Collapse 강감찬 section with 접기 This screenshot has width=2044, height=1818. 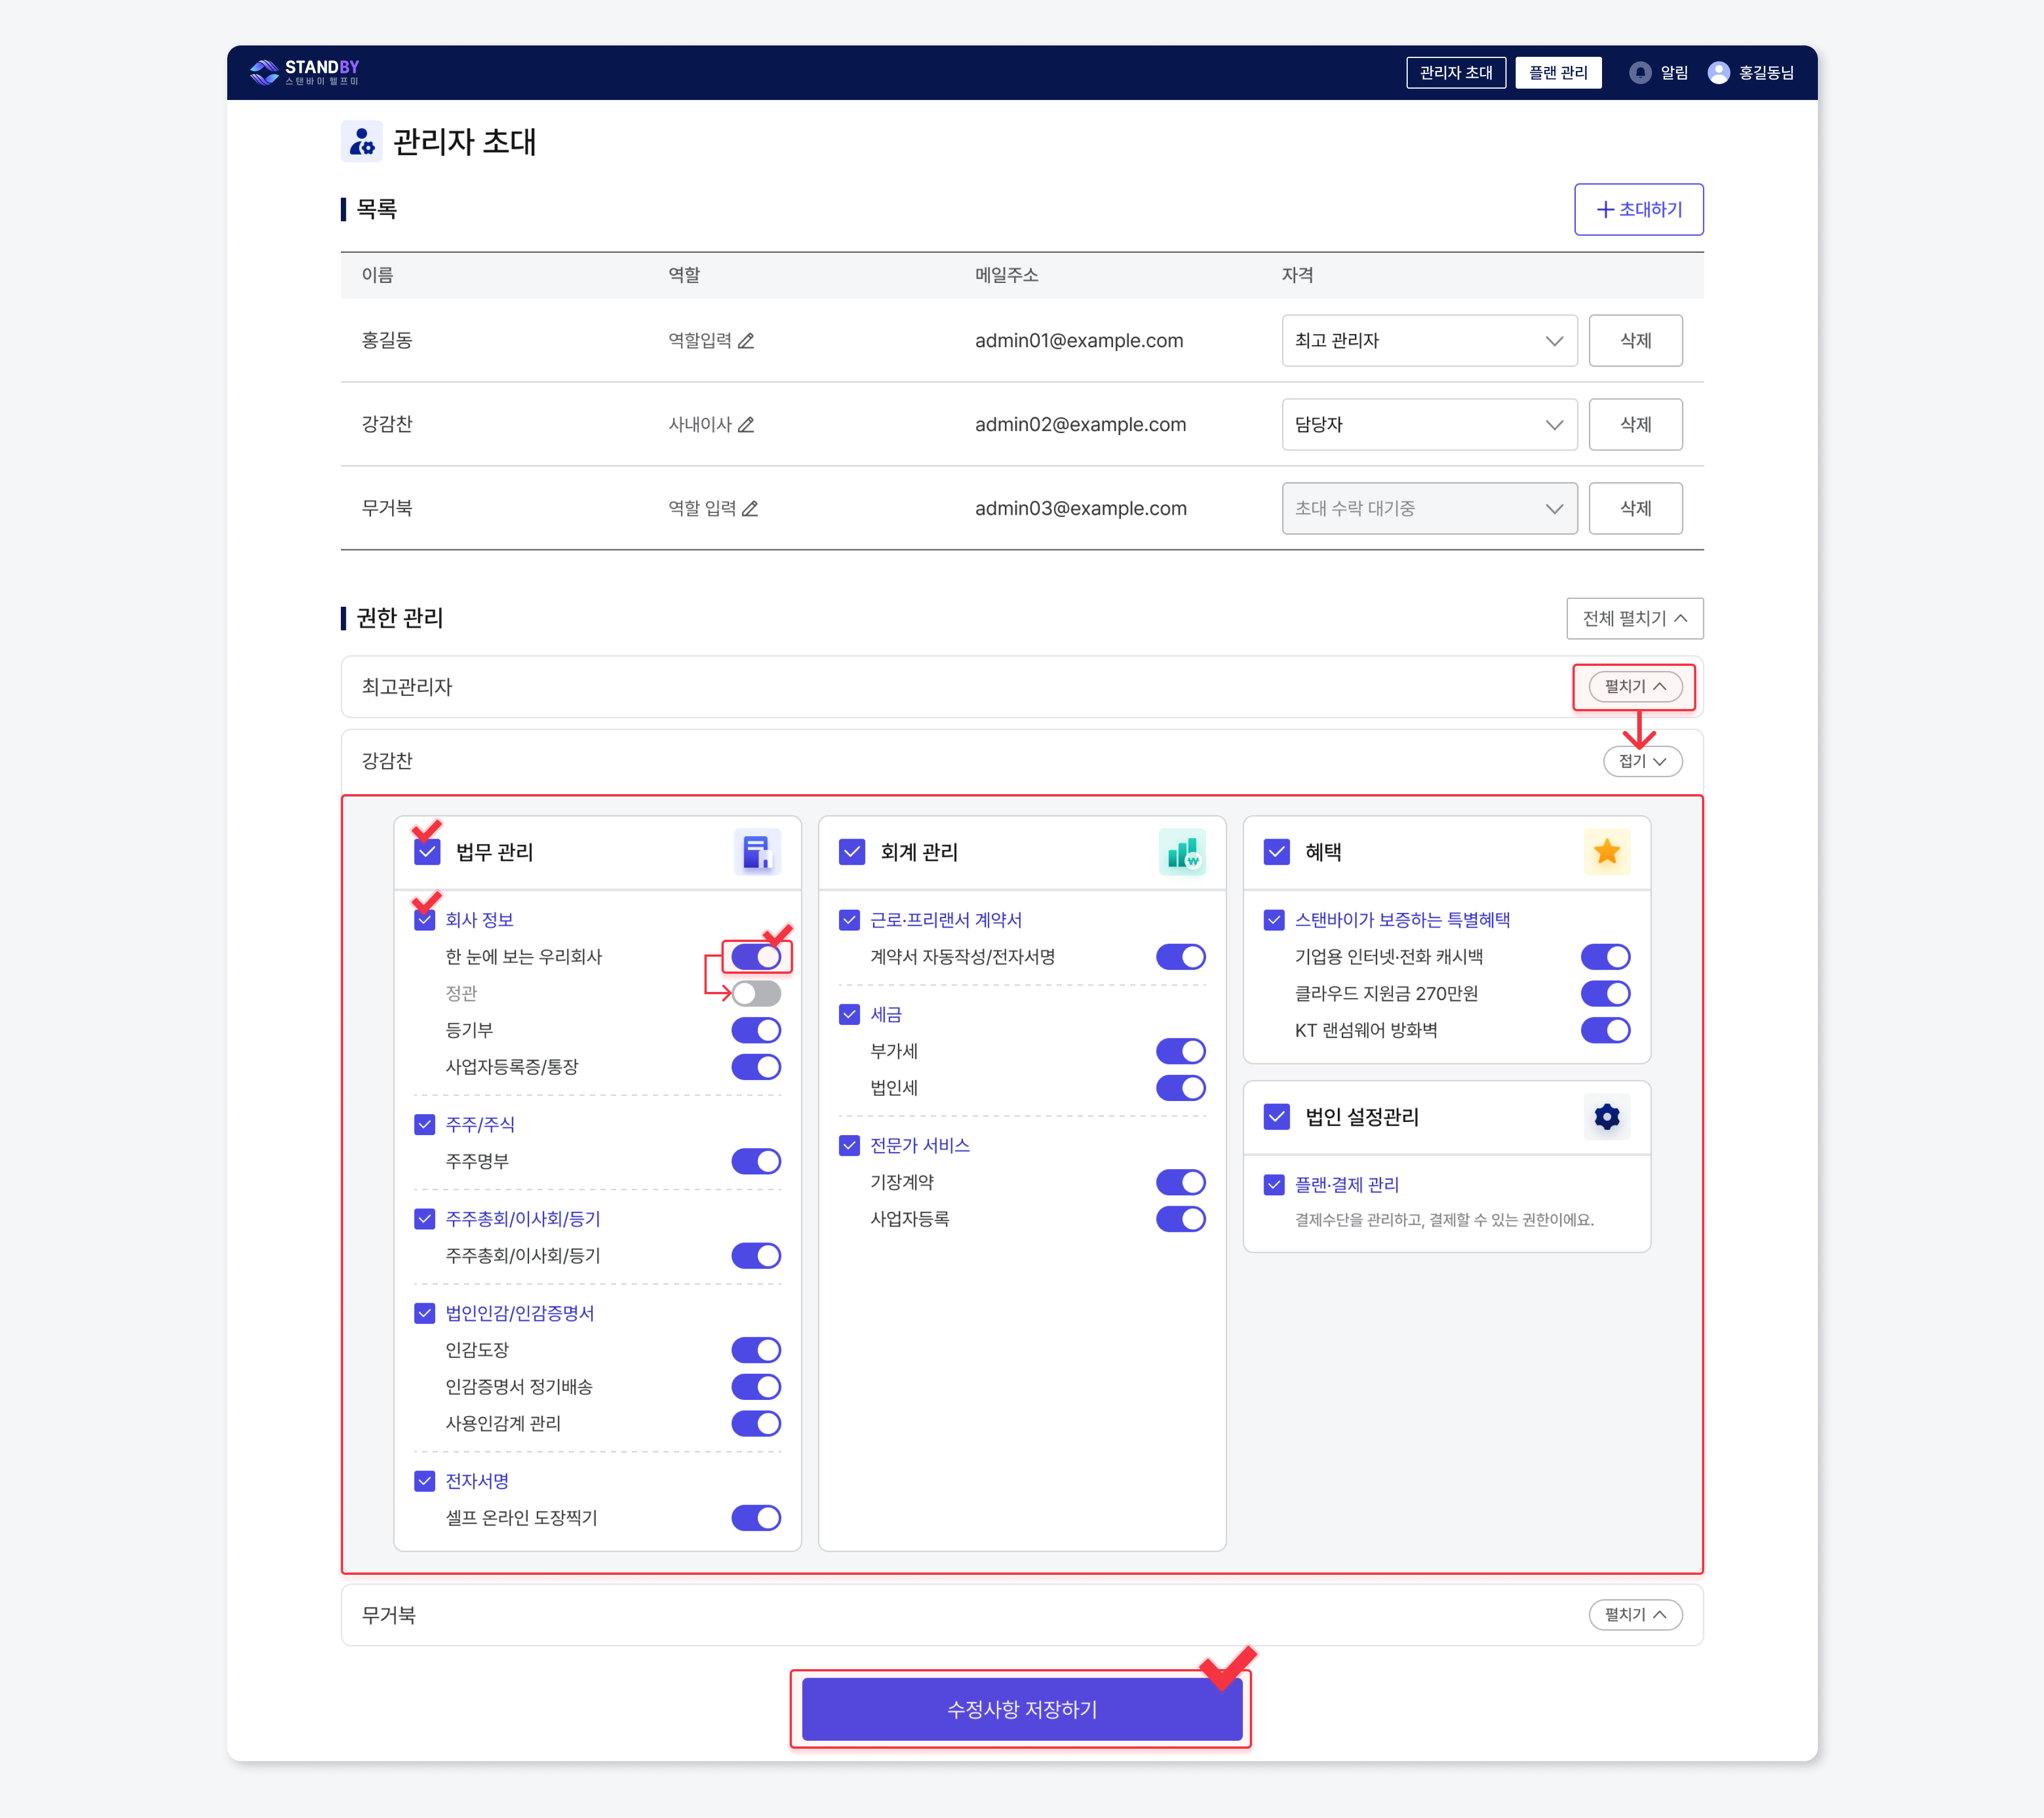tap(1642, 761)
